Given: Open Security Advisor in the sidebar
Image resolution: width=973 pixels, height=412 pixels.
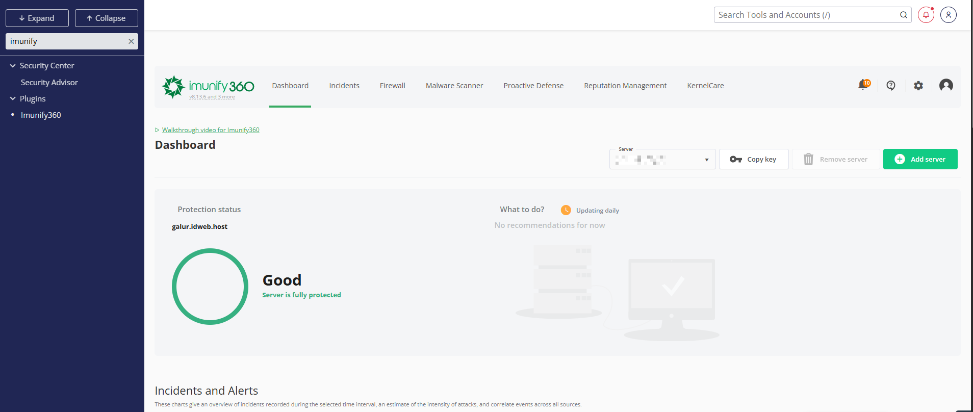Looking at the screenshot, I should pos(49,83).
